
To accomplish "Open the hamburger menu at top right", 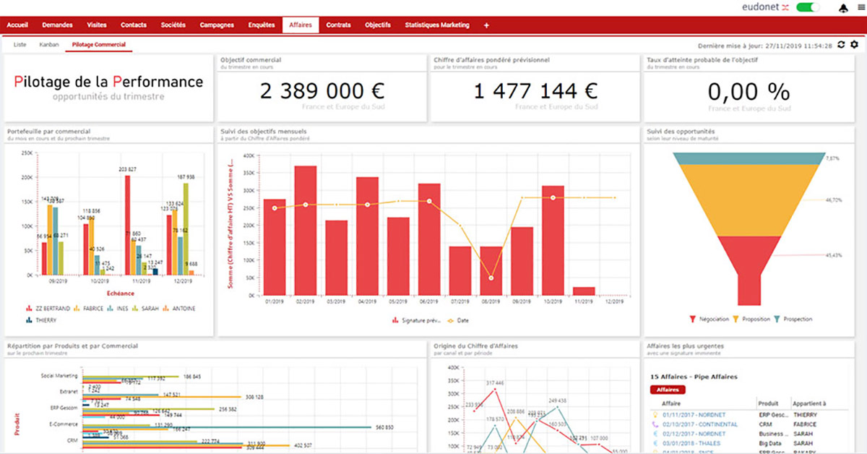I will tap(860, 8).
